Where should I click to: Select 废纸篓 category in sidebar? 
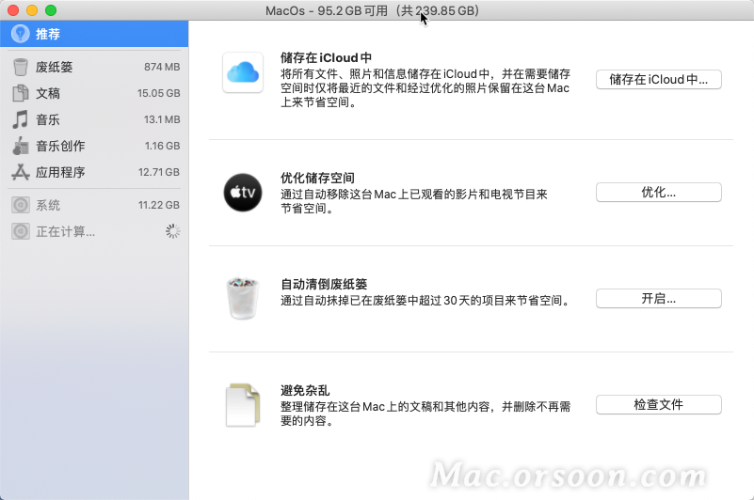(94, 67)
